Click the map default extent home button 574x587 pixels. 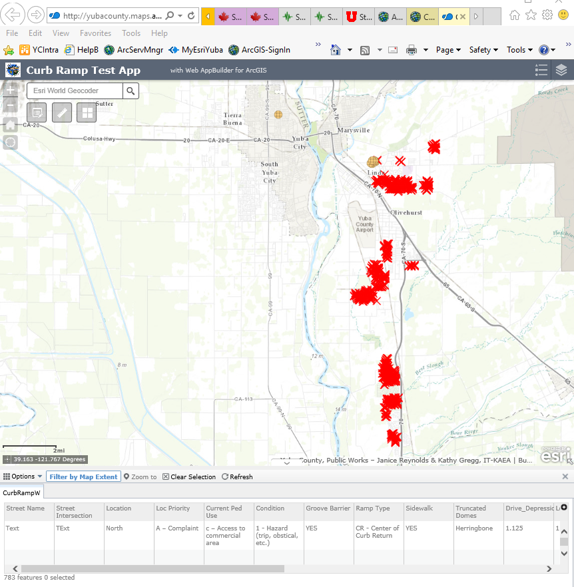click(x=11, y=124)
